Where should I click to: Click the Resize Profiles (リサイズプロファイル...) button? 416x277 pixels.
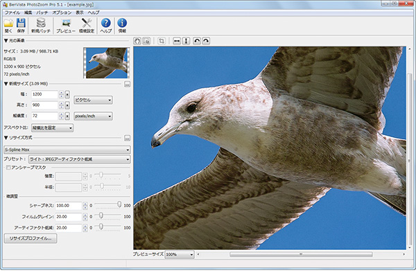[31, 238]
